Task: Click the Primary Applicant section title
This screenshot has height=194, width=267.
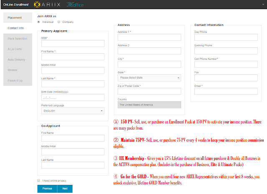Action: click(x=54, y=31)
